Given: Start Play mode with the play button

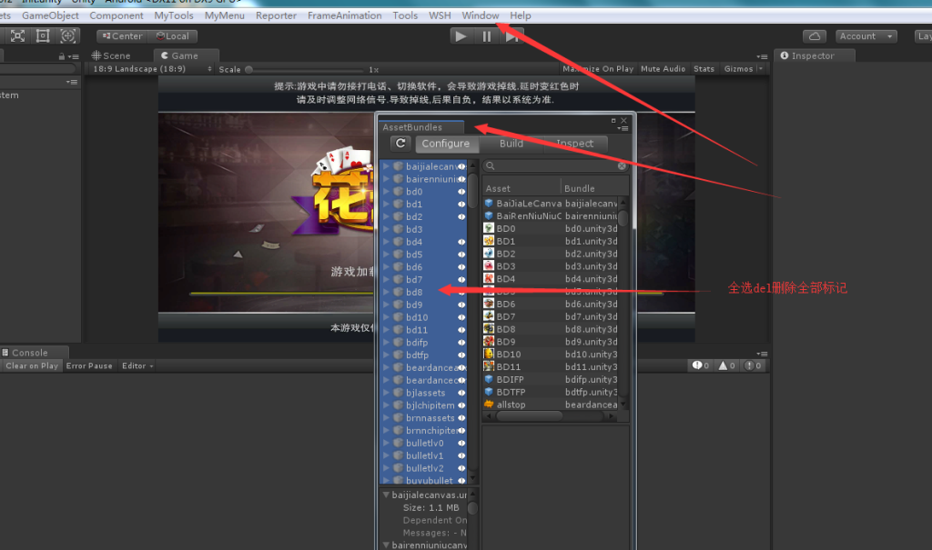Looking at the screenshot, I should coord(461,36).
